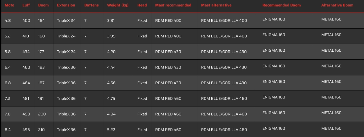The image size is (364, 137).
Task: Click RDM BLUE/GORILLA 400 in the 5.2 row
Action: click(224, 36)
